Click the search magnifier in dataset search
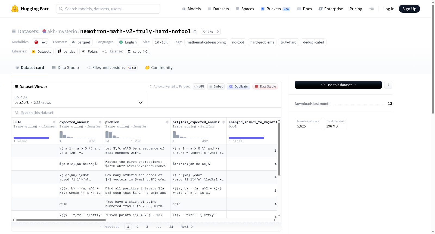435x234 pixels. coord(17,113)
